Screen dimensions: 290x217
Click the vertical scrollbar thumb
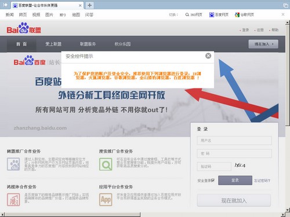[288, 75]
